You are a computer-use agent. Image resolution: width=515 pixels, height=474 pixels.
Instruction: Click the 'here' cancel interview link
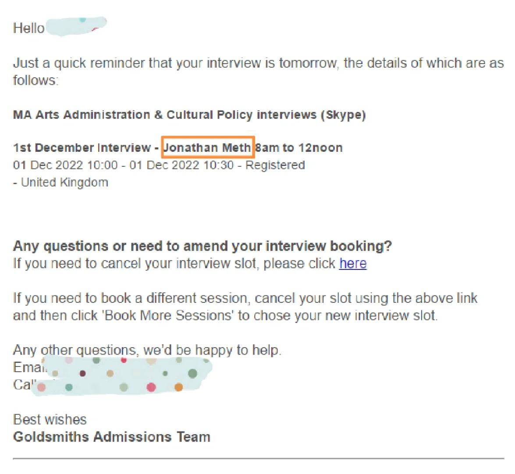click(x=353, y=263)
